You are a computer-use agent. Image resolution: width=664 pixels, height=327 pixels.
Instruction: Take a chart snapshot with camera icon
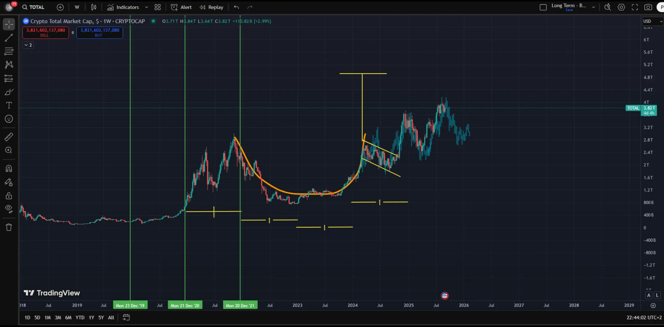click(648, 7)
